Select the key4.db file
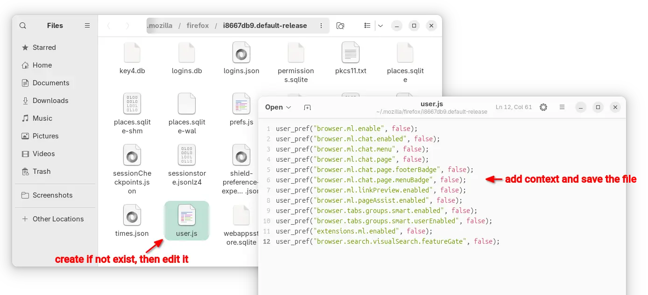The image size is (648, 295). coord(132,59)
